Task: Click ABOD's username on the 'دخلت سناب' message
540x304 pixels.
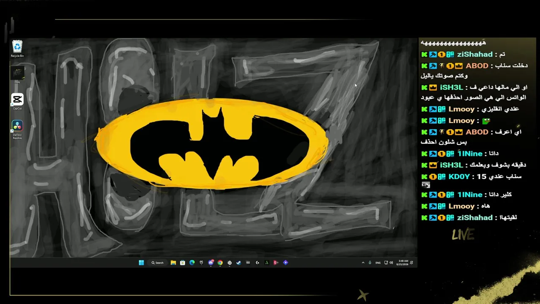Action: 477,66
